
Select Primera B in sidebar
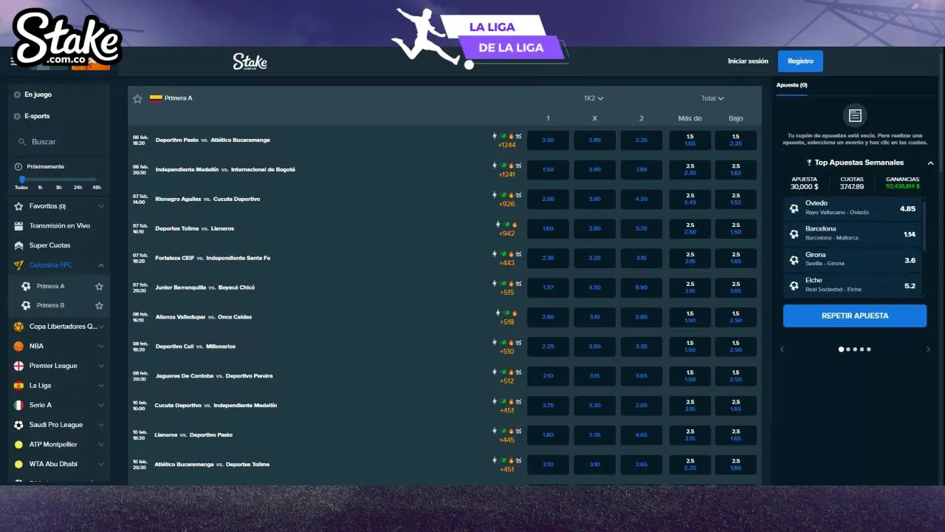click(x=50, y=305)
